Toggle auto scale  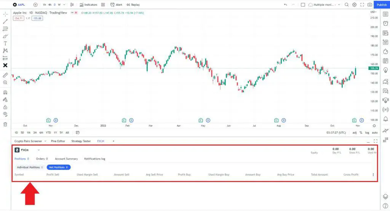pos(375,133)
